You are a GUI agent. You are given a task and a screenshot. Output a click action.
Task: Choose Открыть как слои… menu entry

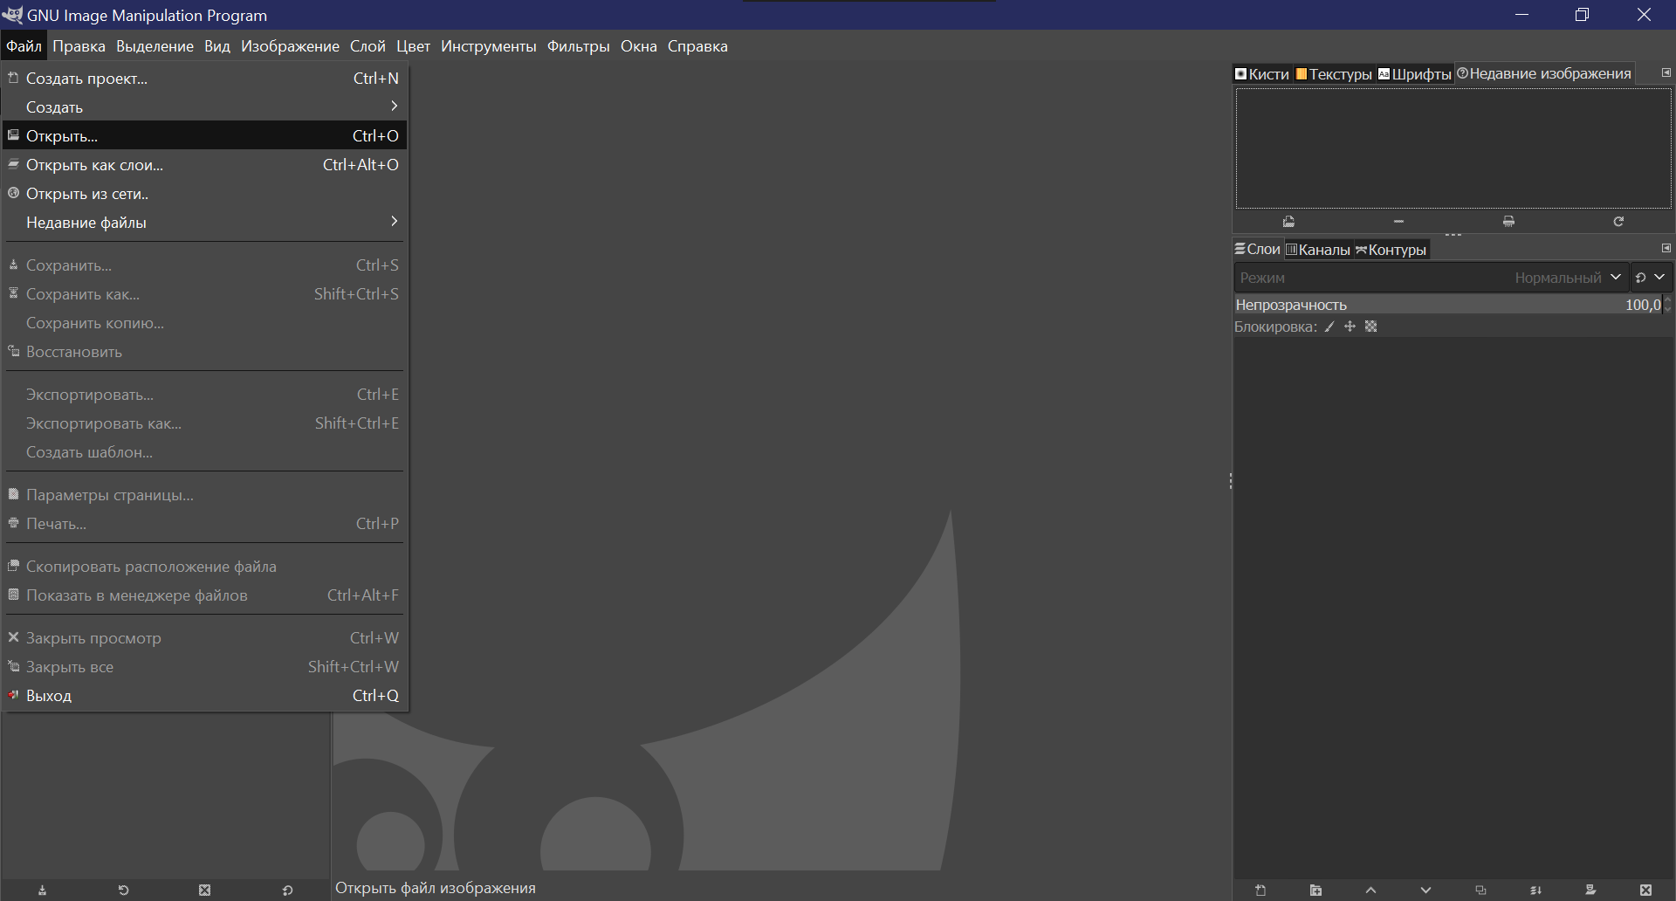point(204,164)
